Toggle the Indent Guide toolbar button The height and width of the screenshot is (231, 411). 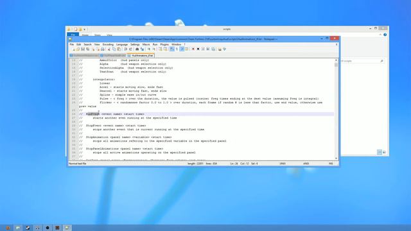click(182, 49)
